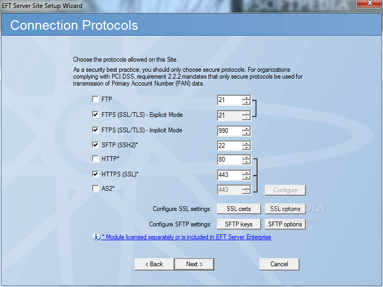Uncheck the HTTPS (SSL) checkbox

coord(95,174)
